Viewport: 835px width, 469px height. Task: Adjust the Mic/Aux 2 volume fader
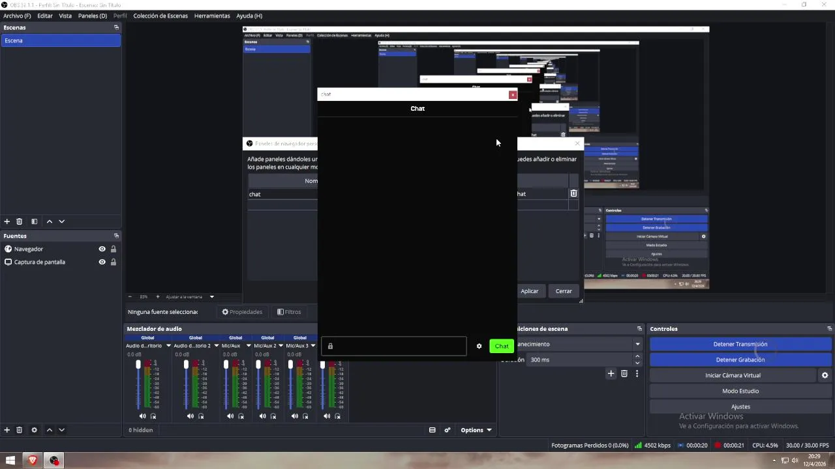258,365
